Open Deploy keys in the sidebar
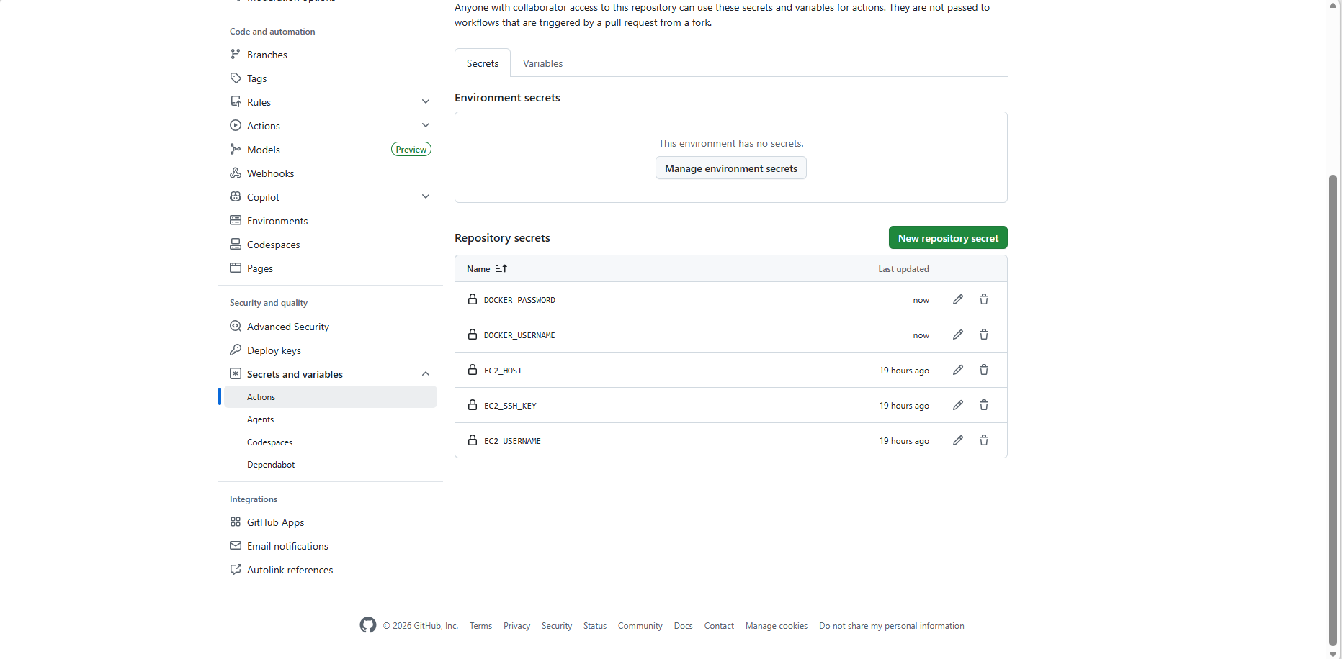This screenshot has width=1342, height=659. (331, 350)
